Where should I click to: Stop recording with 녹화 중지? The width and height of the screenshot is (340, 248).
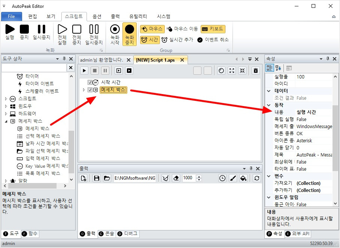[130, 34]
